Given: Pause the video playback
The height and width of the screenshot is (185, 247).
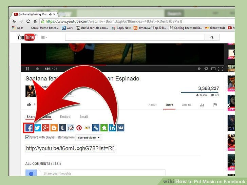Looking at the screenshot, I should pos(27,69).
